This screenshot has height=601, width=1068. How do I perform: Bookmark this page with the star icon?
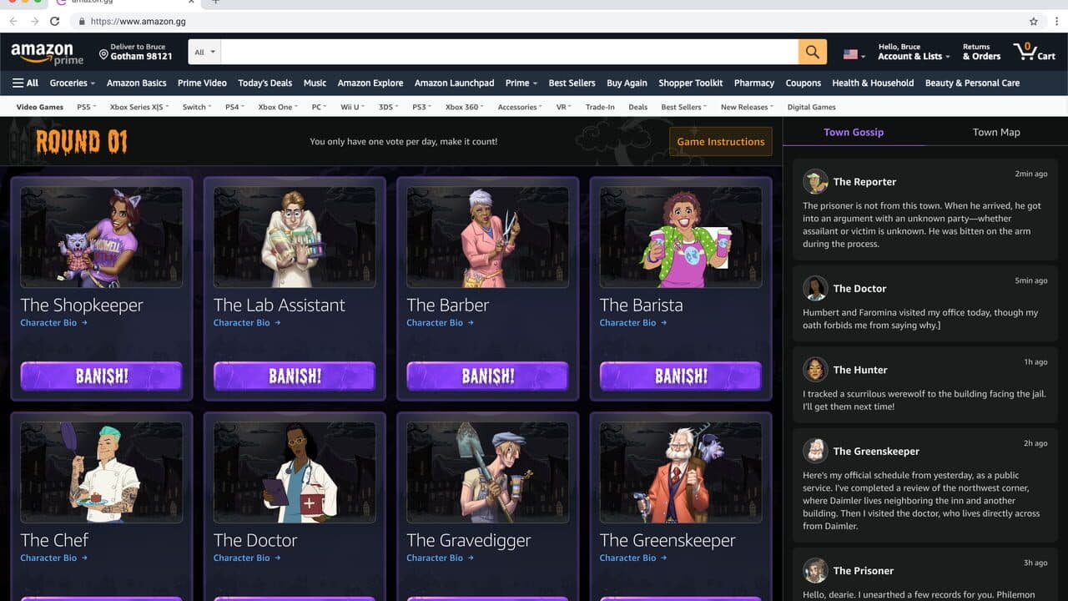(1034, 21)
